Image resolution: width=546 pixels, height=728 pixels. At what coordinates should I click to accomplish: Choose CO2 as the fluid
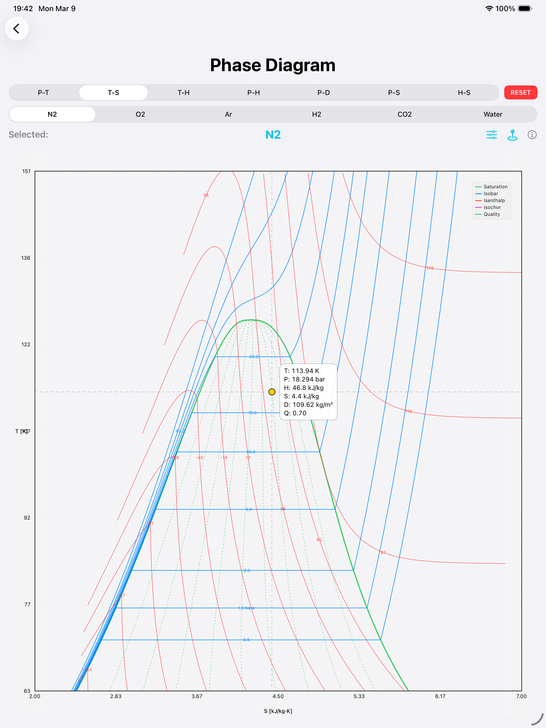(404, 114)
